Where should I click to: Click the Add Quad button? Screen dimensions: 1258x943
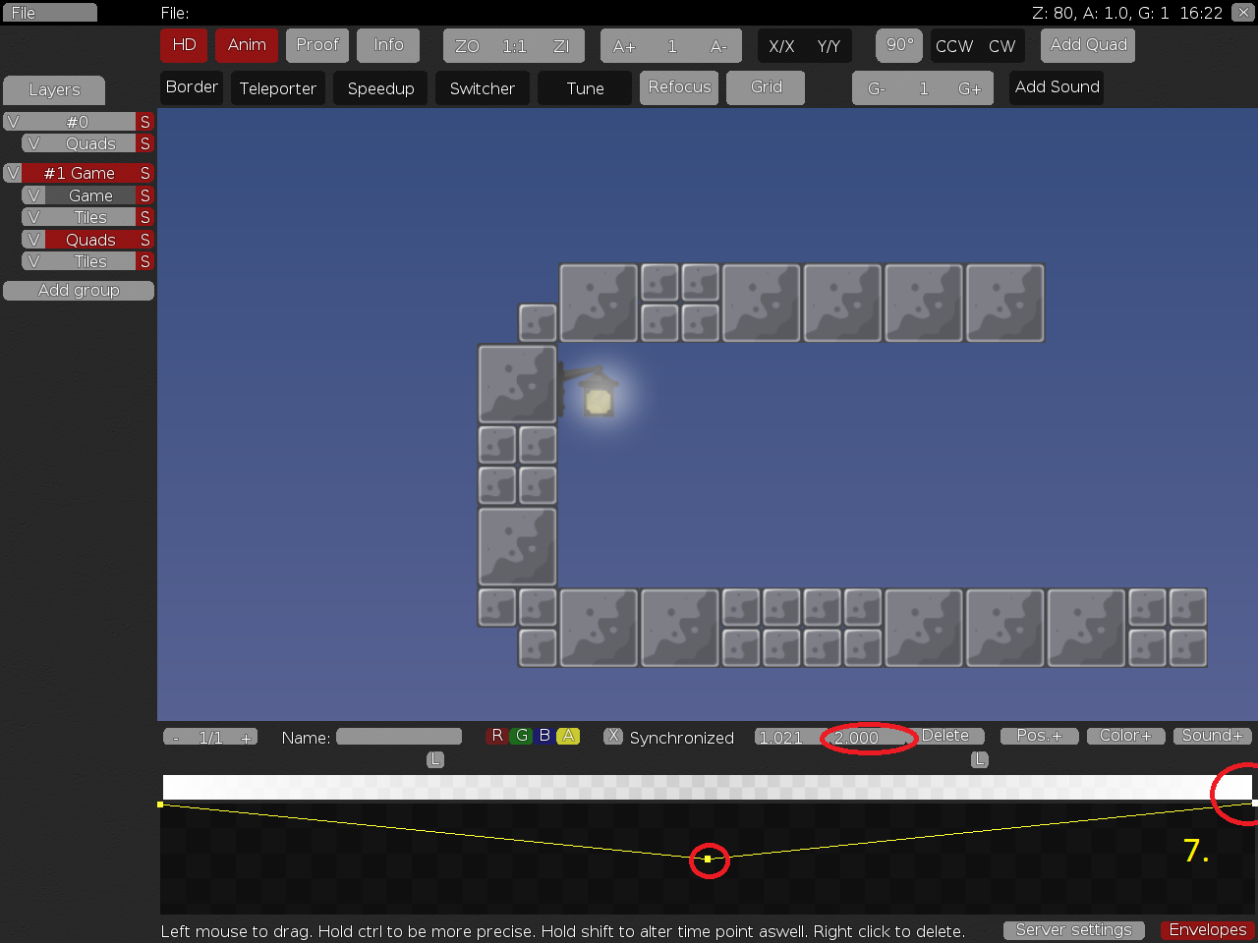[1088, 45]
